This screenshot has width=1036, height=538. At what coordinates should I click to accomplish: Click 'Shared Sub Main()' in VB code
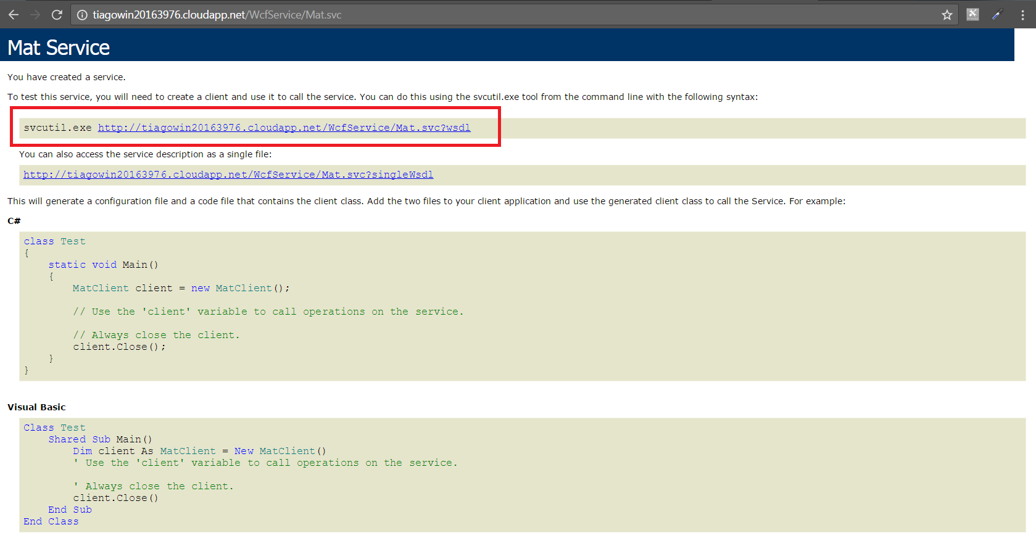pos(100,439)
